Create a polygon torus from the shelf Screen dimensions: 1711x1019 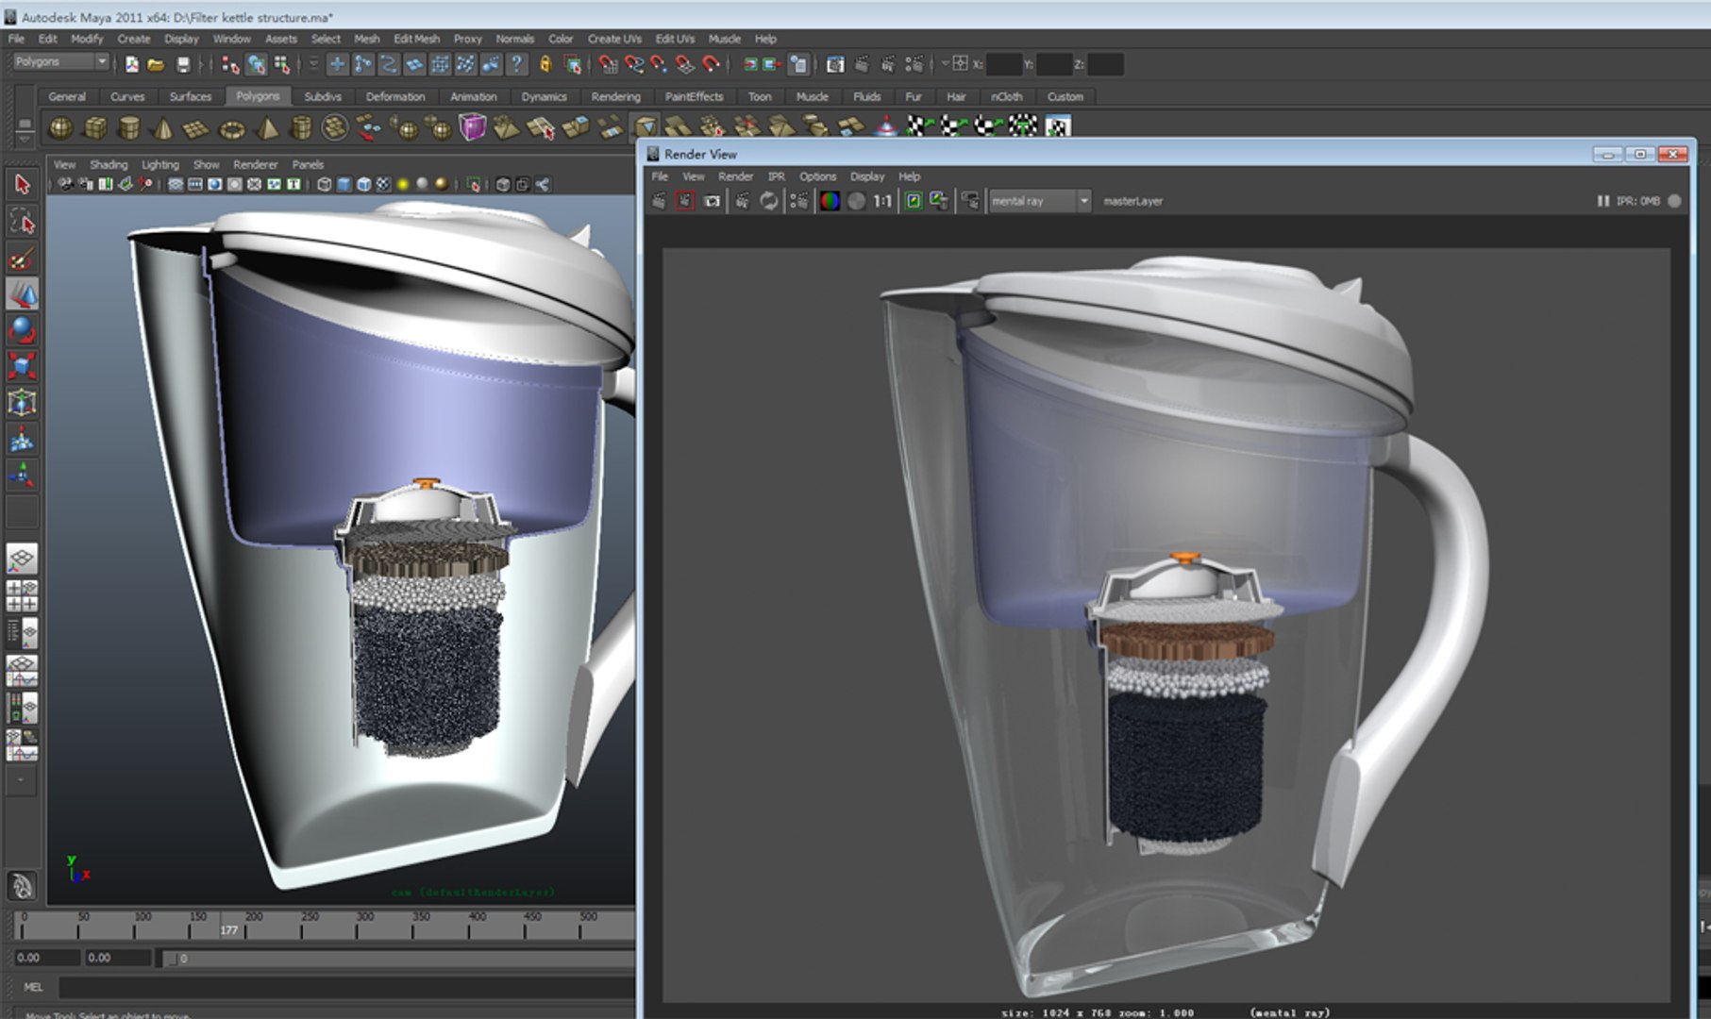click(x=232, y=127)
